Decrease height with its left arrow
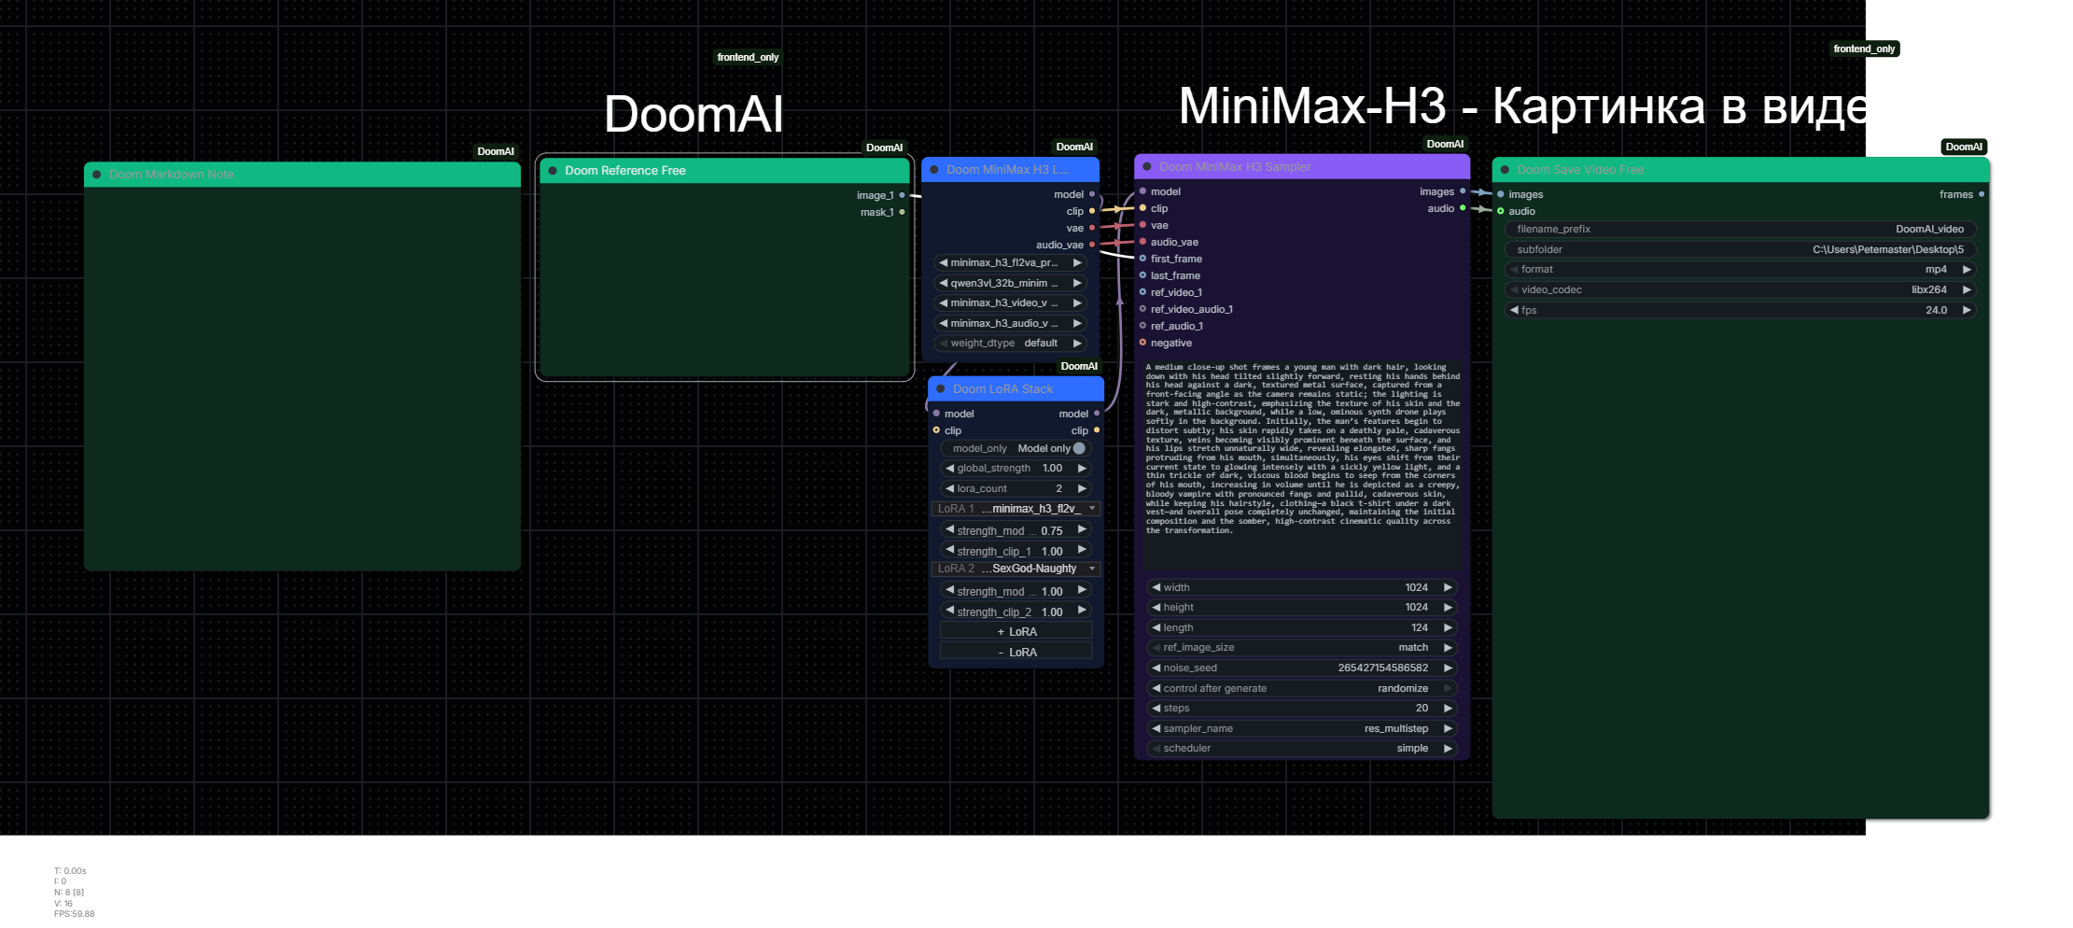 [x=1156, y=607]
